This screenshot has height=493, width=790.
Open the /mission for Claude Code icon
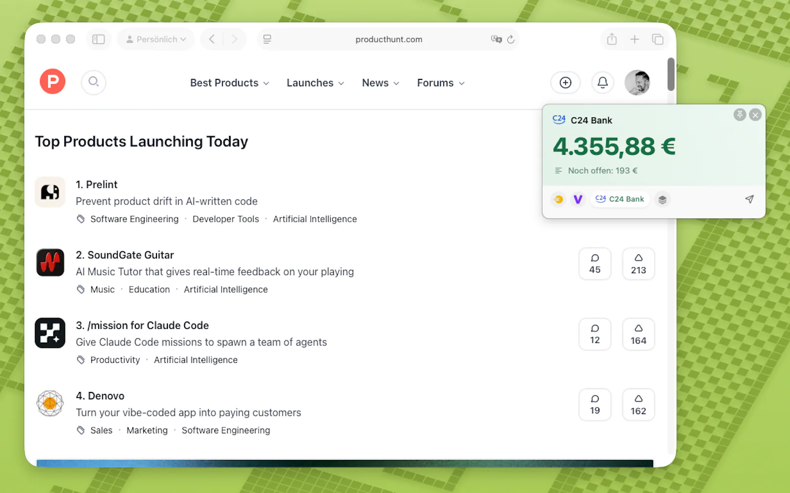[50, 333]
